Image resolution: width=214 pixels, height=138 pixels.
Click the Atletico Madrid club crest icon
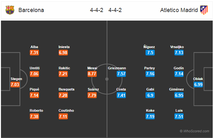(204, 10)
